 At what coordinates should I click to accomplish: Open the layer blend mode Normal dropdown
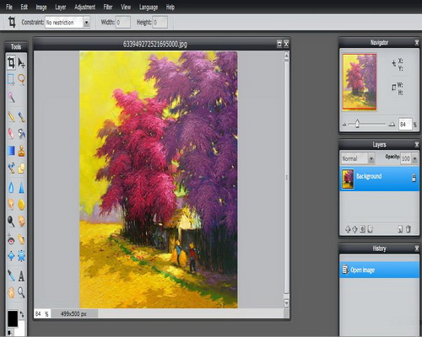(x=358, y=158)
